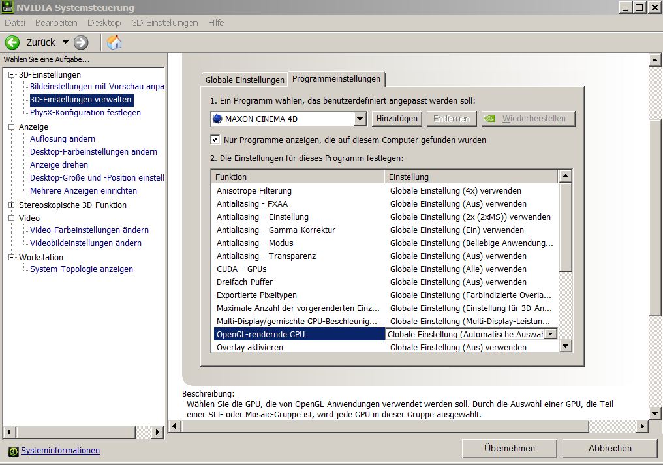Open the 3D-Einstellungen menu
The height and width of the screenshot is (465, 663).
click(x=165, y=23)
